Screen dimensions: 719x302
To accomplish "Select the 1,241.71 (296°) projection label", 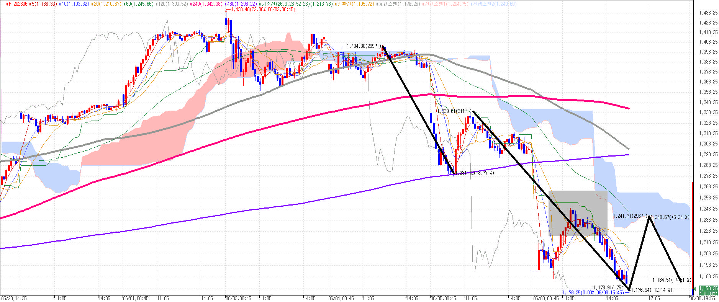I will [x=630, y=216].
